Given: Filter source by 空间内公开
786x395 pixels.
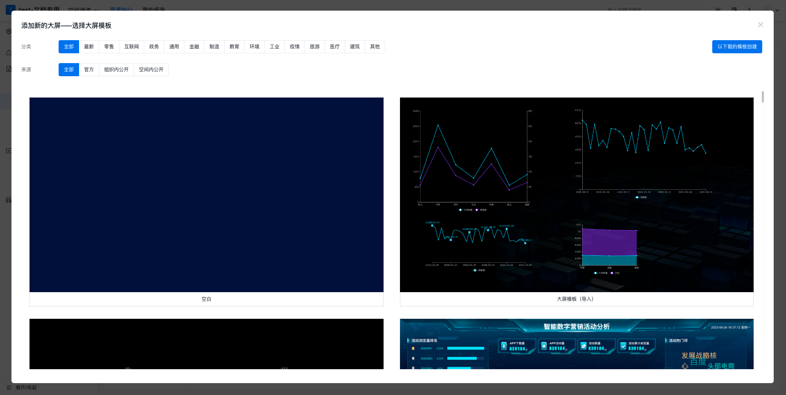Looking at the screenshot, I should pos(151,70).
